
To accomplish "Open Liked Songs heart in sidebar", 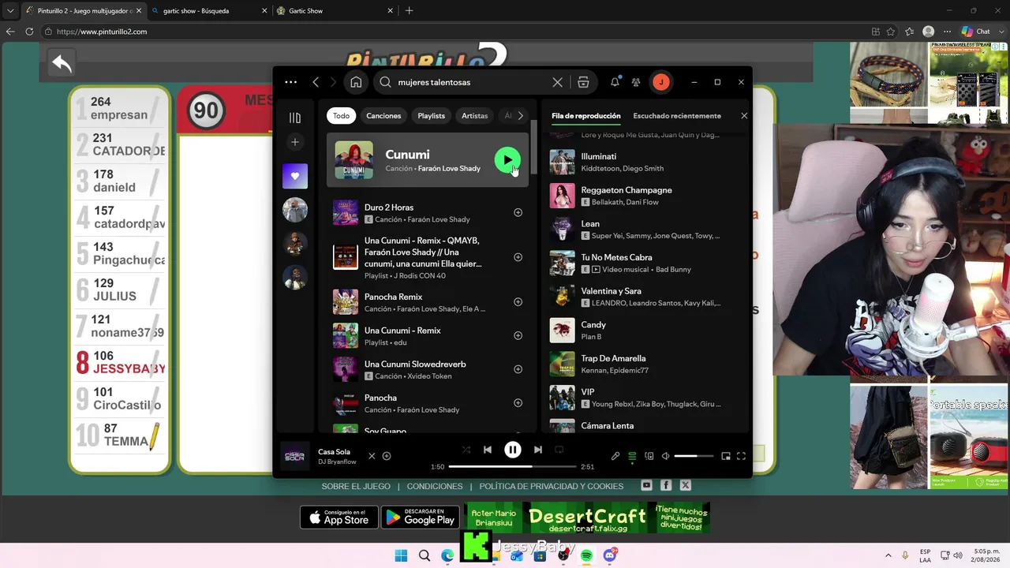I will click(295, 176).
